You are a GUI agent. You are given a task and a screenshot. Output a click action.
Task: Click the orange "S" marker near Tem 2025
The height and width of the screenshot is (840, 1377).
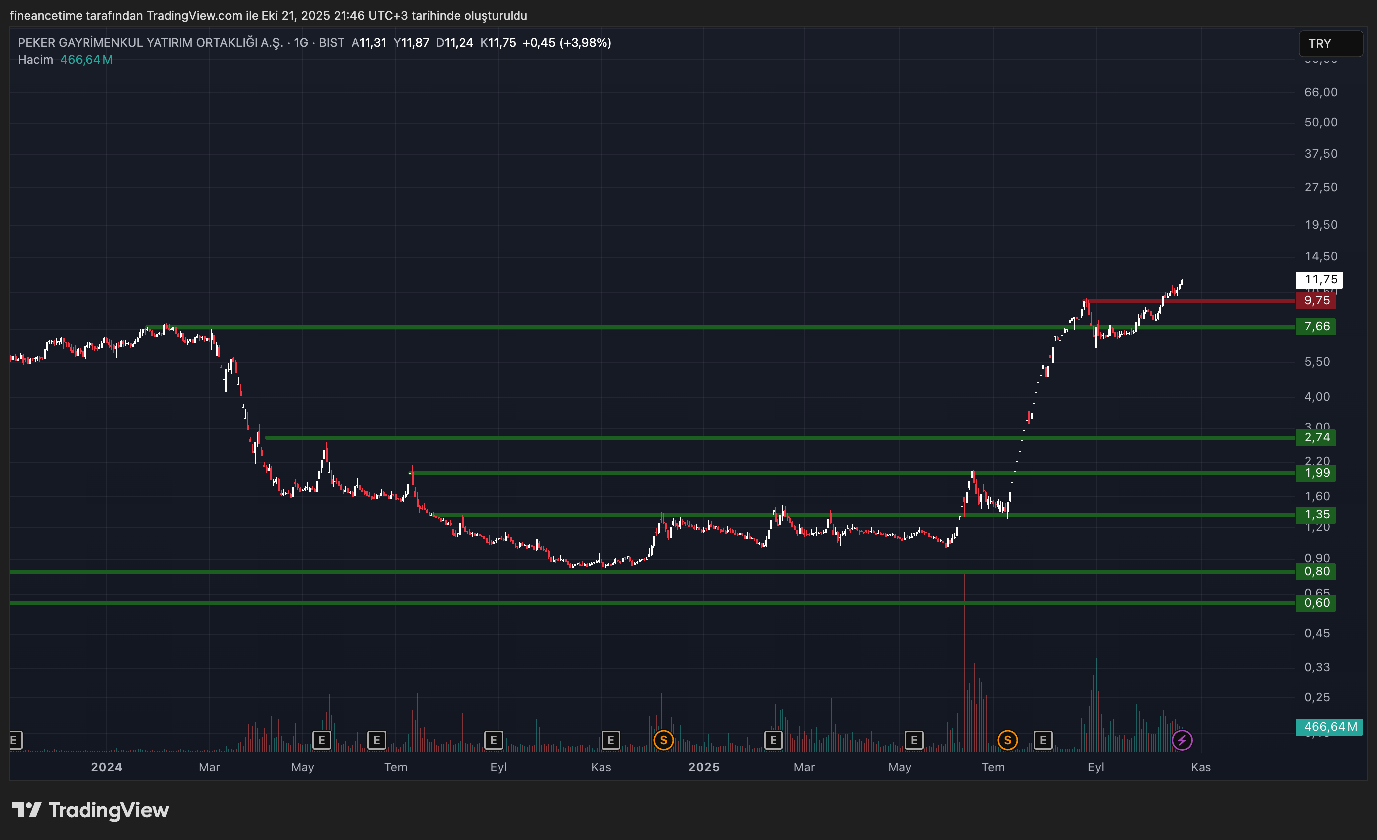point(1007,740)
